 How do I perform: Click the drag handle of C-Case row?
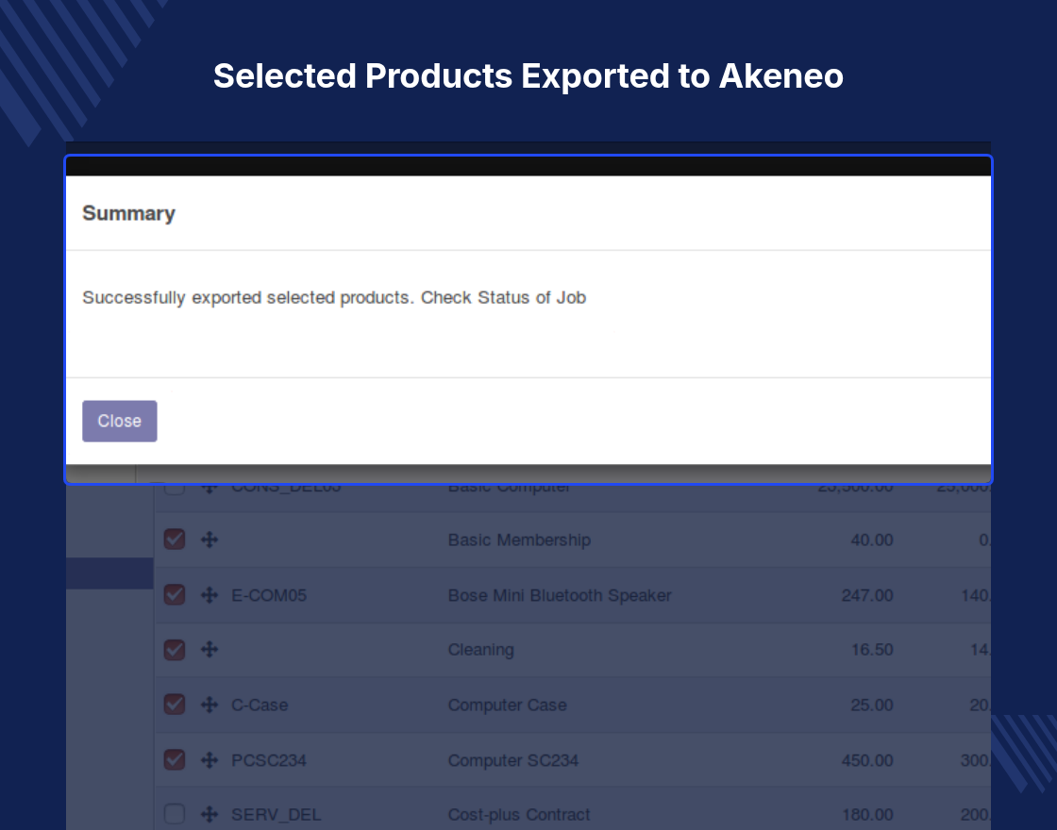pos(210,705)
